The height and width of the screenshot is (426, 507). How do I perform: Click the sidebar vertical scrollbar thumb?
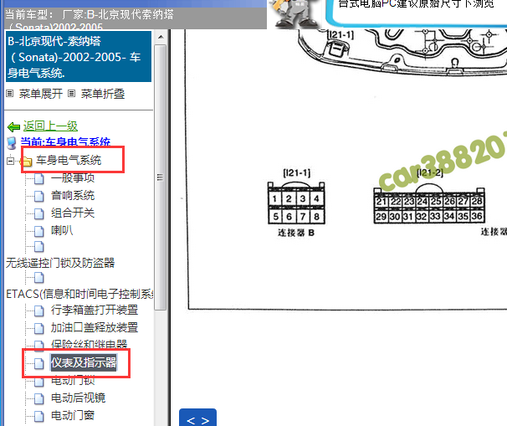pos(161,177)
